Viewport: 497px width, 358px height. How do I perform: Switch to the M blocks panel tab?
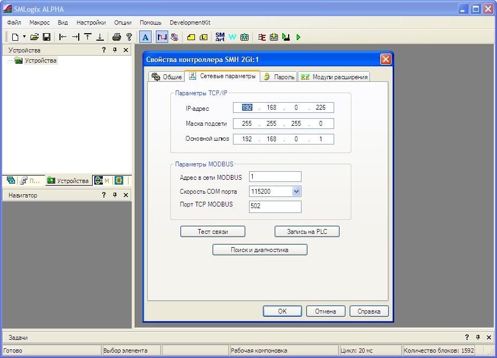(x=102, y=180)
